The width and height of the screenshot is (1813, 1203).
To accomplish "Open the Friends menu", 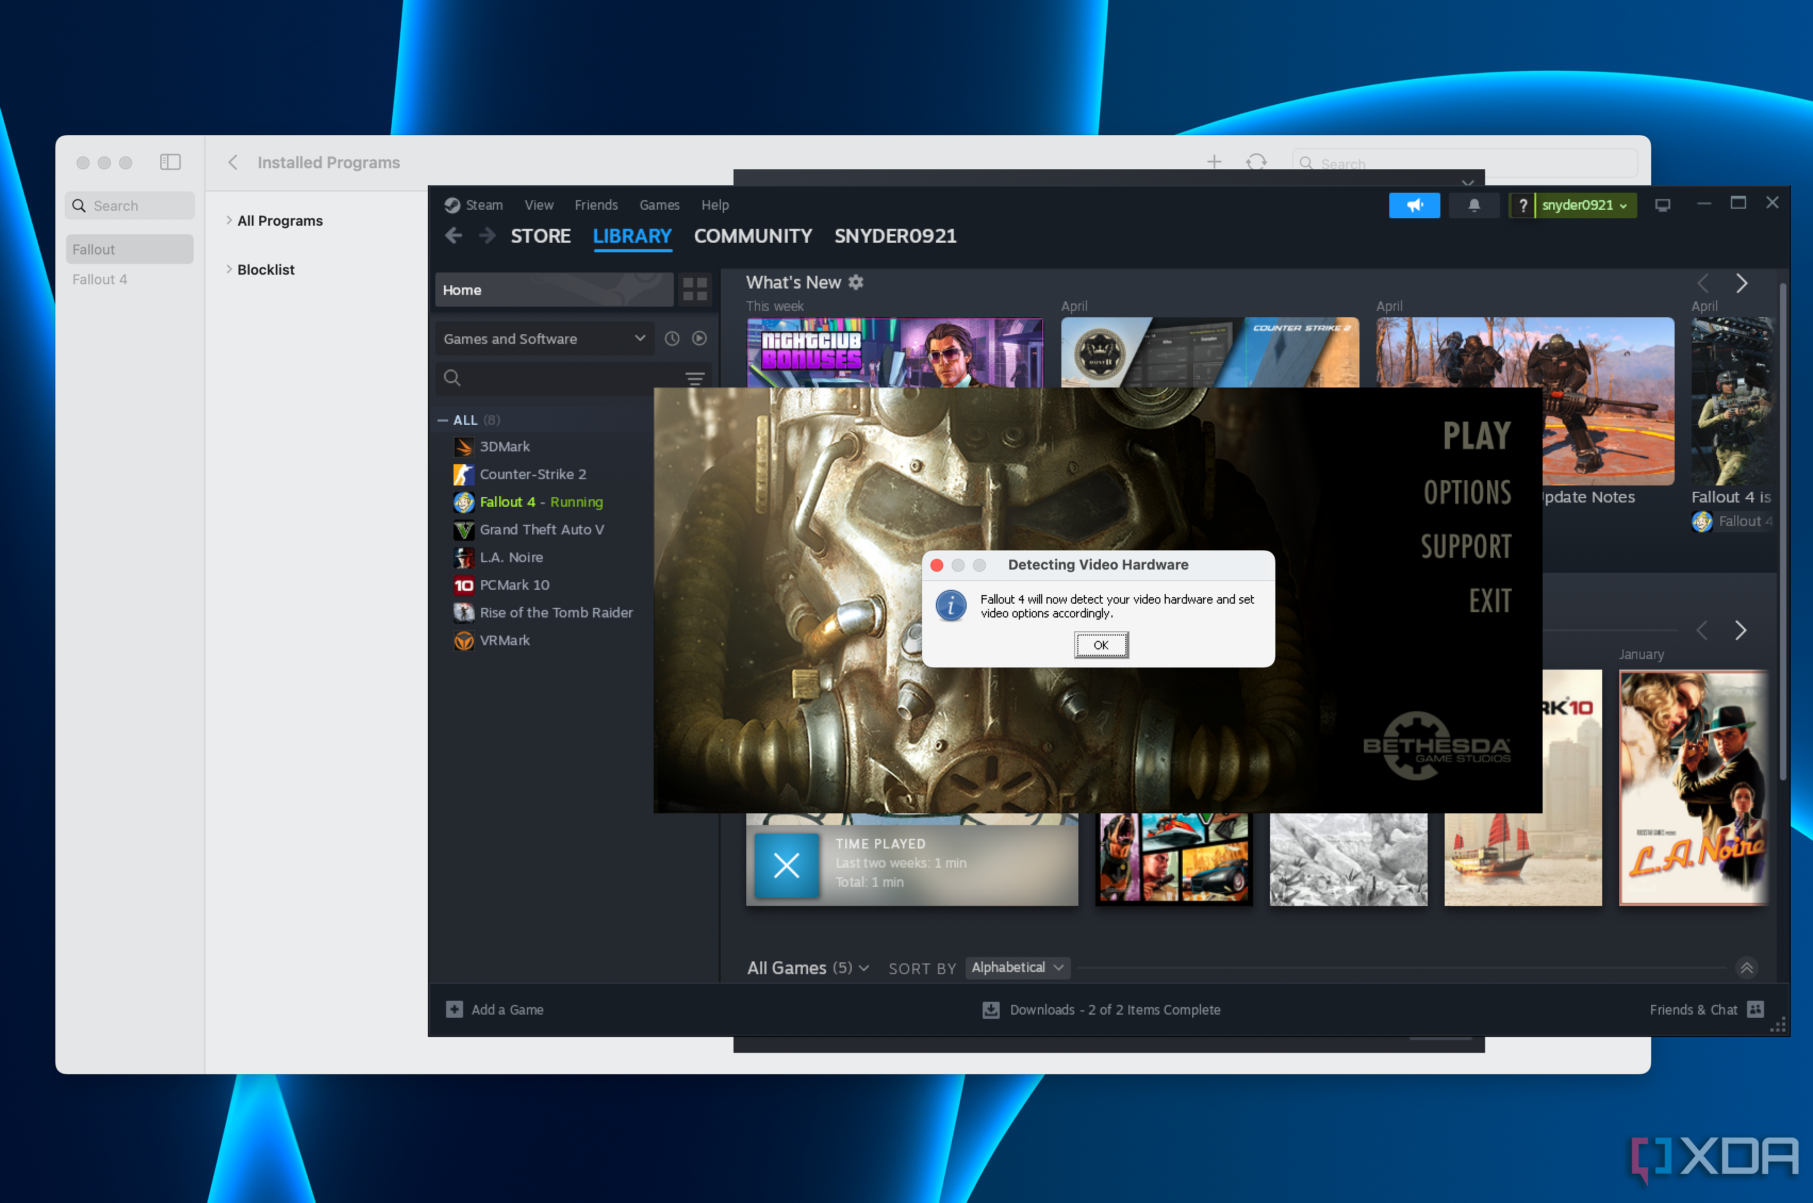I will click(x=596, y=204).
